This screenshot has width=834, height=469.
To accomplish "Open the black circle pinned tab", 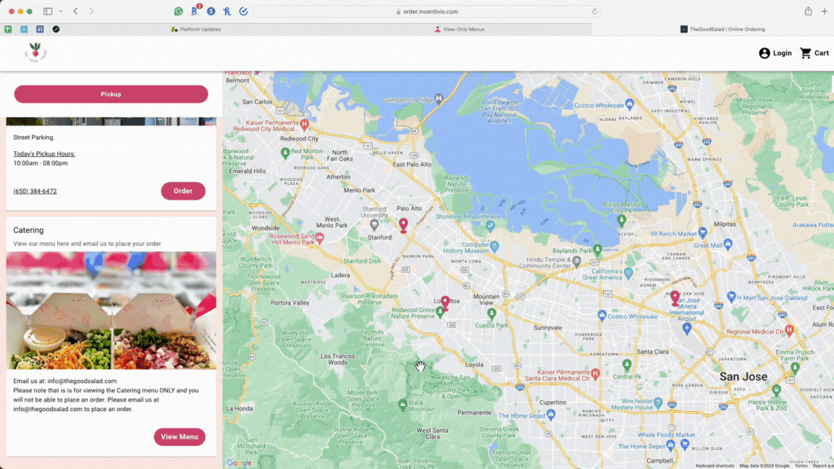I will click(56, 29).
